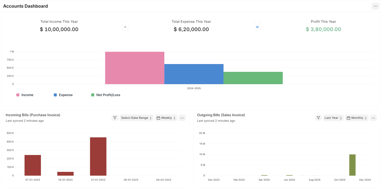This screenshot has width=382, height=190.
Task: Click the Profit This Year amount
Action: [323, 29]
